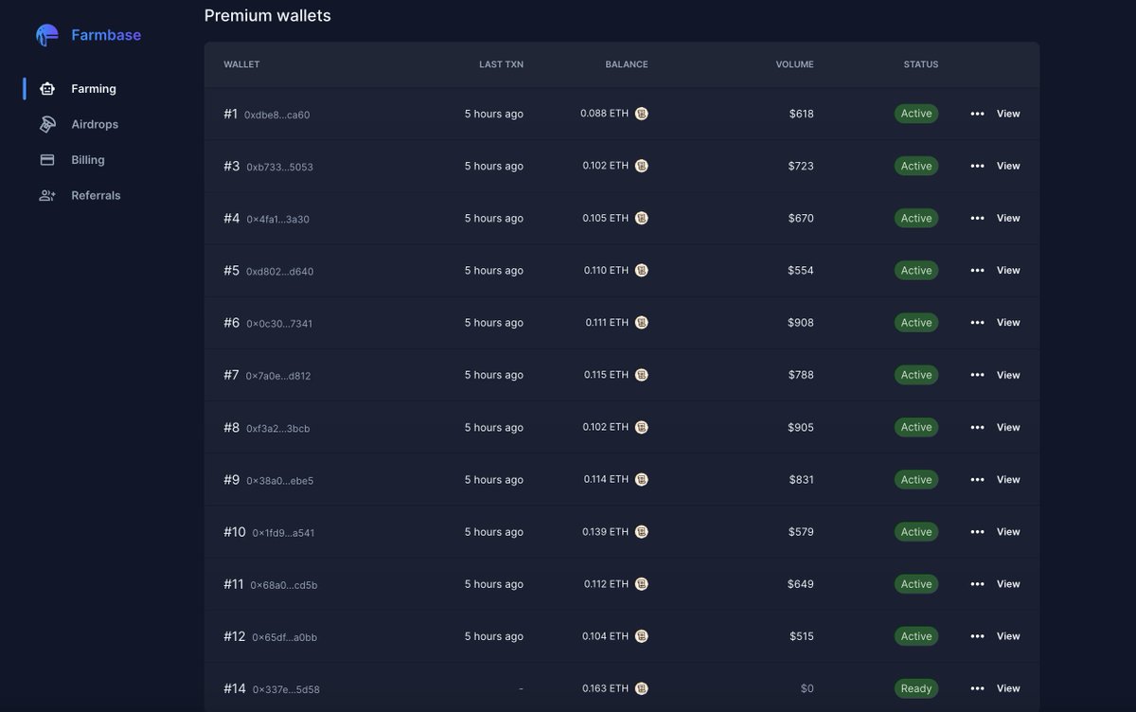Click View for wallet #9
The image size is (1136, 712).
coord(1008,479)
